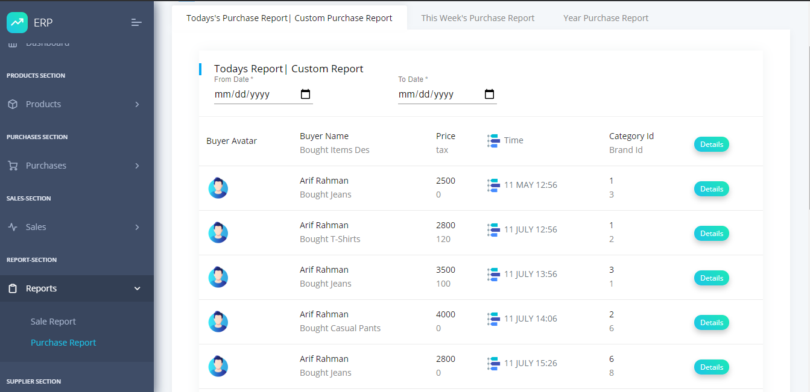Open the From Date calendar picker icon
The image size is (810, 392).
click(x=305, y=95)
